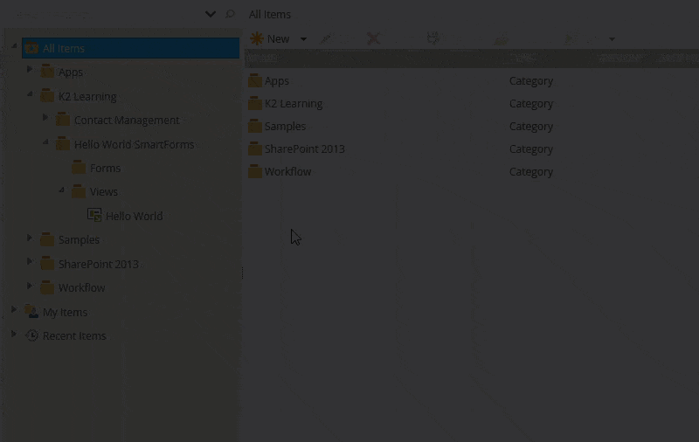Click the New toolbar button
Screen dimensions: 699x442
click(x=271, y=38)
